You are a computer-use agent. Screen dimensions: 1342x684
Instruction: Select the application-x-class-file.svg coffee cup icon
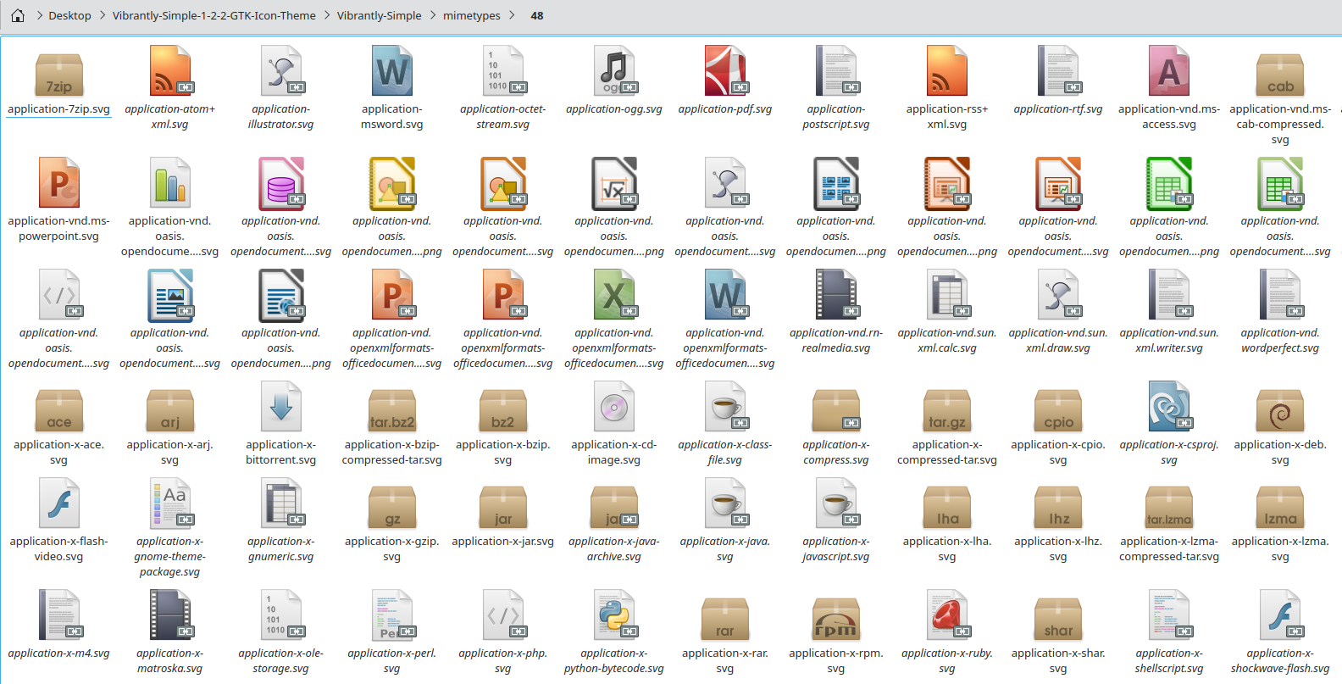pos(725,407)
